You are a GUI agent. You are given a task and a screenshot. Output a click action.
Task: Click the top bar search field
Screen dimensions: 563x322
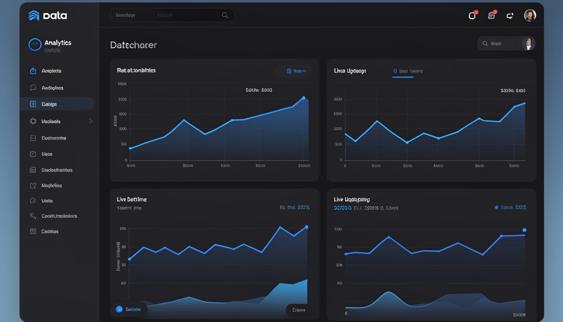tap(172, 15)
